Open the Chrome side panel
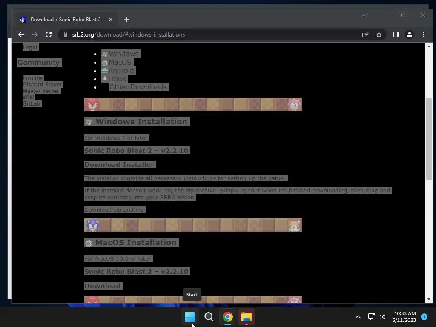Viewport: 436px width, 327px height. click(x=396, y=34)
